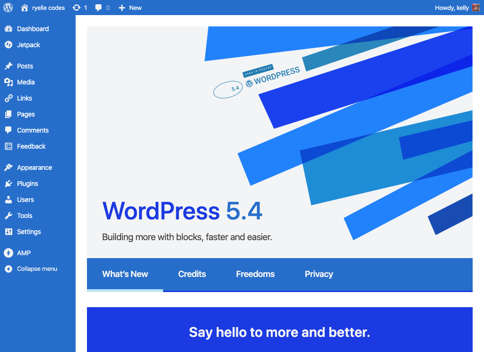Click the Links chain icon
Viewport: 484px width, 352px height.
click(x=9, y=98)
